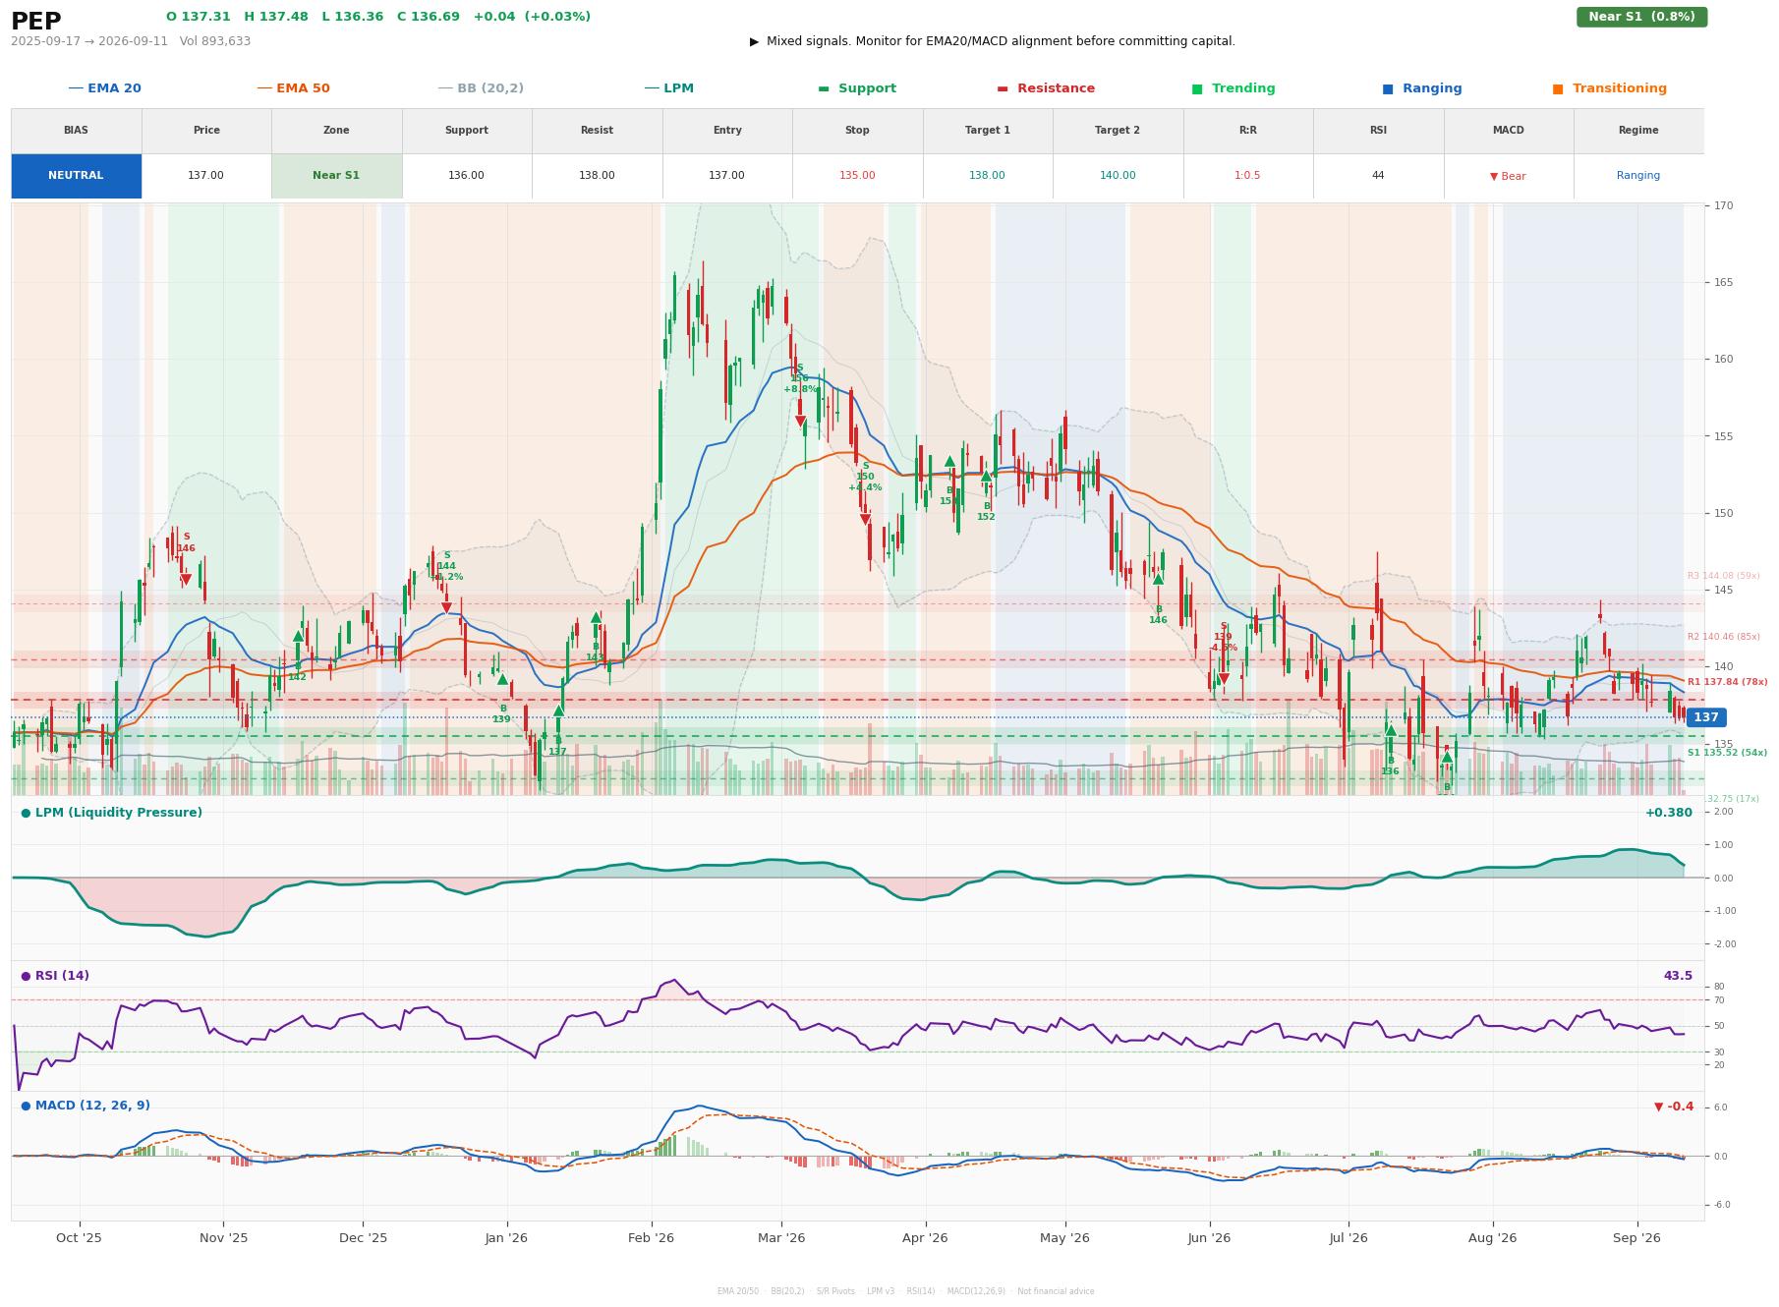Screen dimensions: 1779x1307
Task: Click the open value O 137.31
Action: [x=199, y=17]
